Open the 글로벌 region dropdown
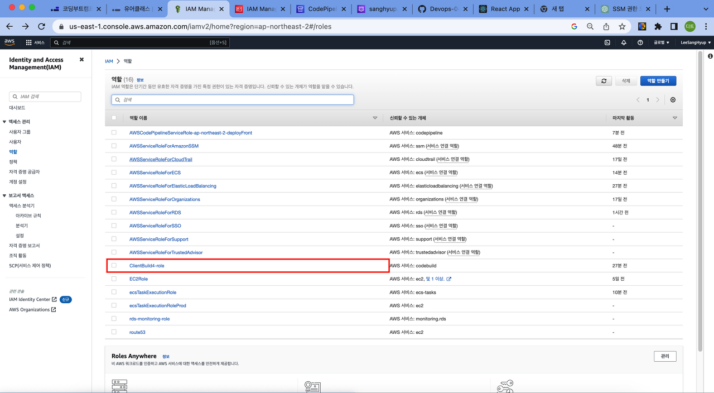The width and height of the screenshot is (714, 393). (x=662, y=42)
